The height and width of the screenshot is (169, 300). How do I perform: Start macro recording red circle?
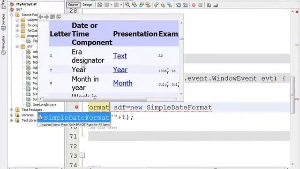coord(194,5)
